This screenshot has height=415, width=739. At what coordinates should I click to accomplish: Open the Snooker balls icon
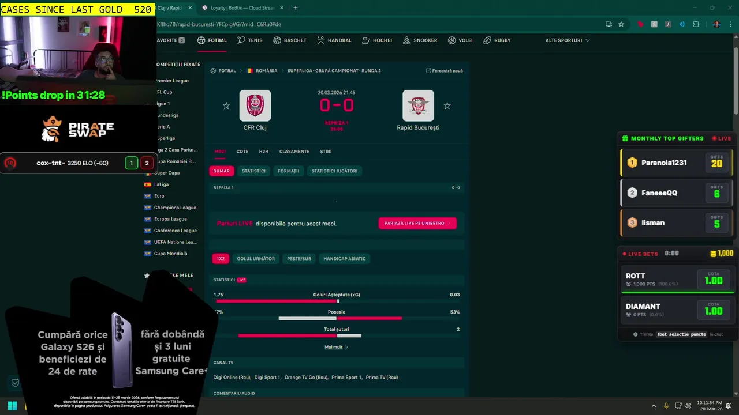[407, 40]
